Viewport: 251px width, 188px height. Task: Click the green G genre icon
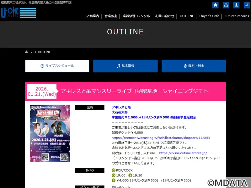114,170
